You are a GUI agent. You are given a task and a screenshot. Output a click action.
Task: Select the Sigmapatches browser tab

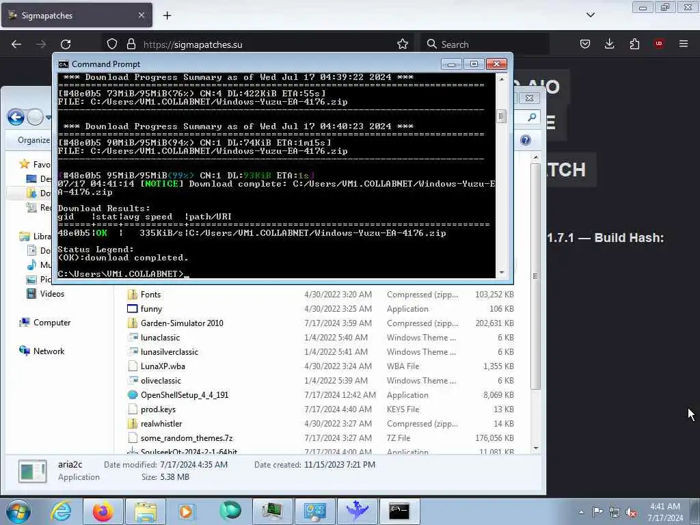(x=77, y=15)
